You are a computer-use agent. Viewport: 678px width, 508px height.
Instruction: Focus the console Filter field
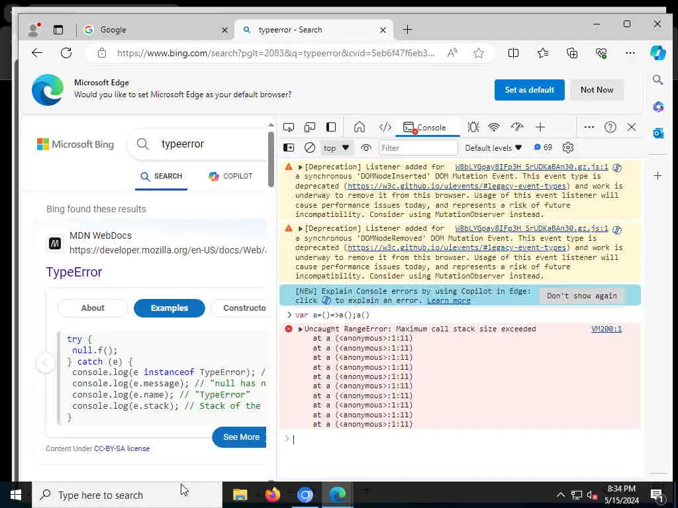pyautogui.click(x=418, y=148)
